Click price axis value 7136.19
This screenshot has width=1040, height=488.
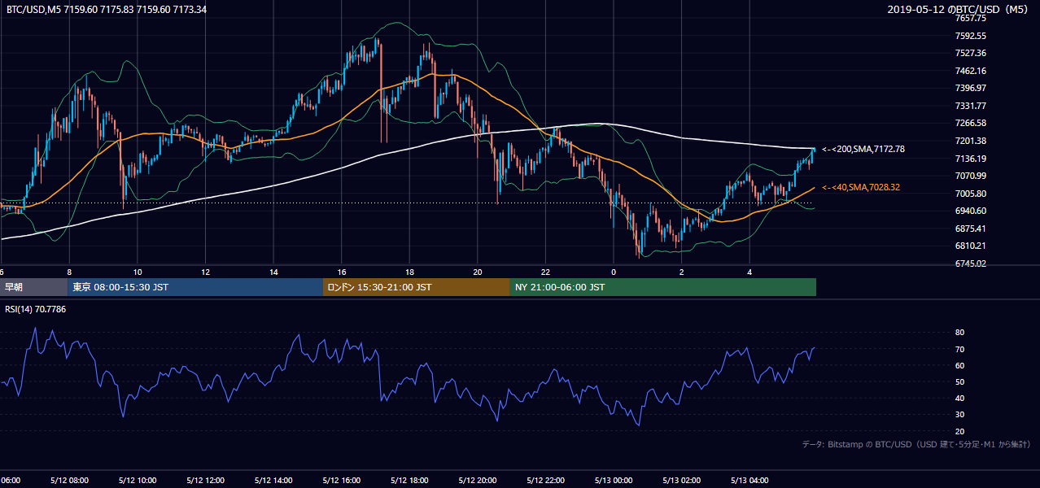(x=971, y=159)
